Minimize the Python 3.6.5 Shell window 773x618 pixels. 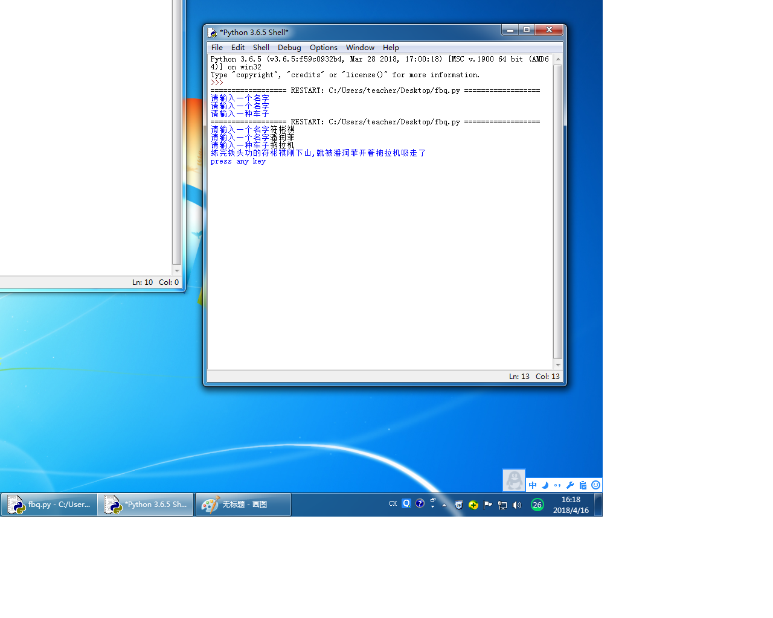pos(510,30)
